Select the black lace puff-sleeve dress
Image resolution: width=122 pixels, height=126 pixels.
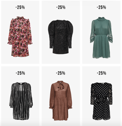coord(61,37)
